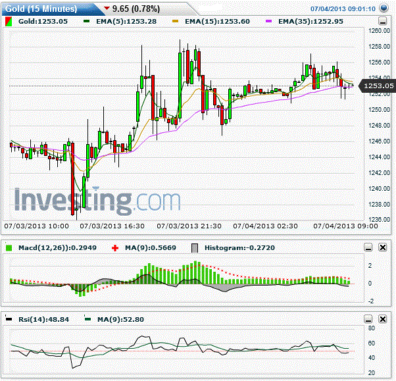The image size is (396, 381).
Task: Click the EMA(15):1253.60 label
Action: [x=218, y=22]
